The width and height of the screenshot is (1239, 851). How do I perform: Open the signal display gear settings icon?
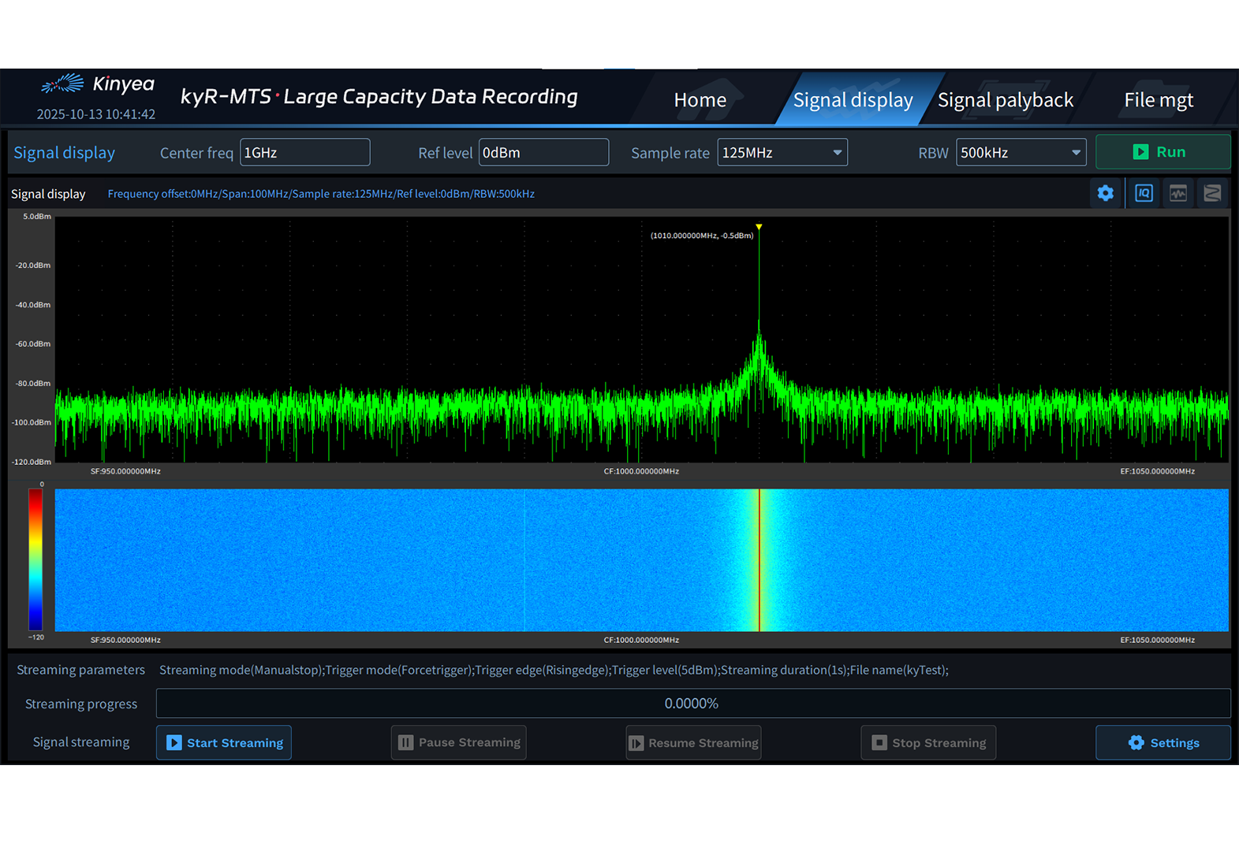(x=1106, y=193)
